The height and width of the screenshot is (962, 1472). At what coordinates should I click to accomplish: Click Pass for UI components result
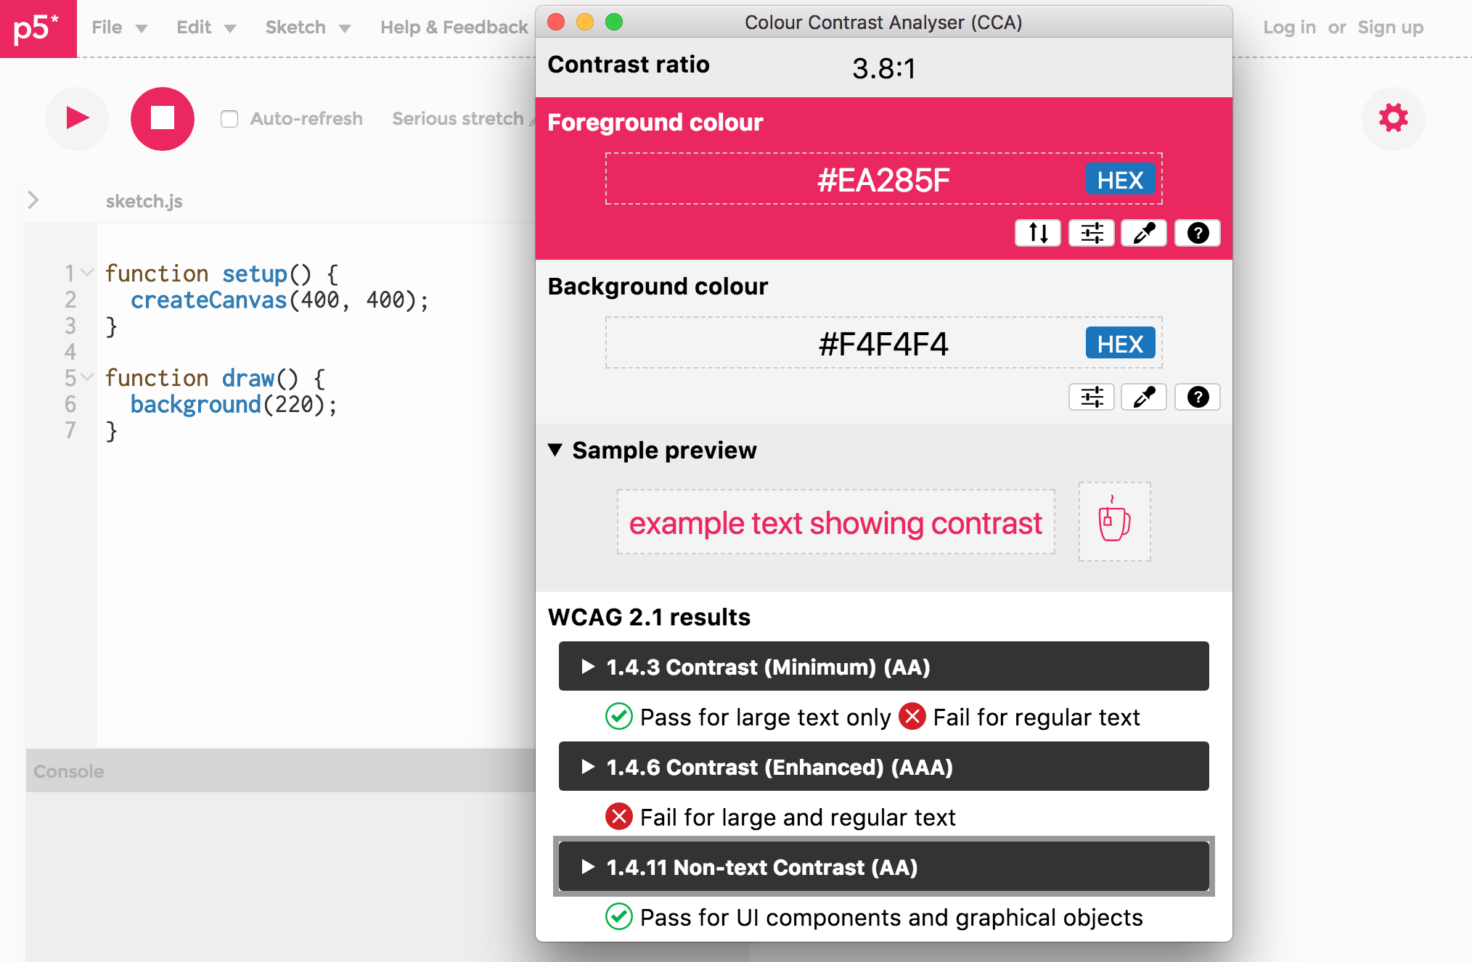(x=891, y=917)
